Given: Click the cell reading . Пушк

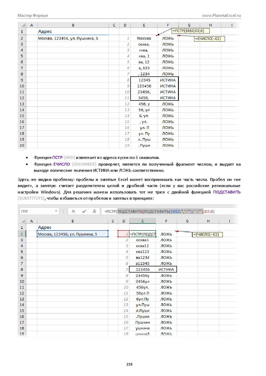Looking at the screenshot, I should (x=144, y=145).
